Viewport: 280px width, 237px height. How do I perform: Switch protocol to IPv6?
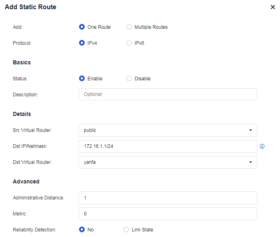tap(129, 43)
